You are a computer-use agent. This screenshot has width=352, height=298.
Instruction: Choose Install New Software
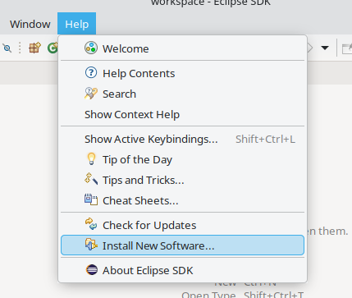pyautogui.click(x=182, y=245)
